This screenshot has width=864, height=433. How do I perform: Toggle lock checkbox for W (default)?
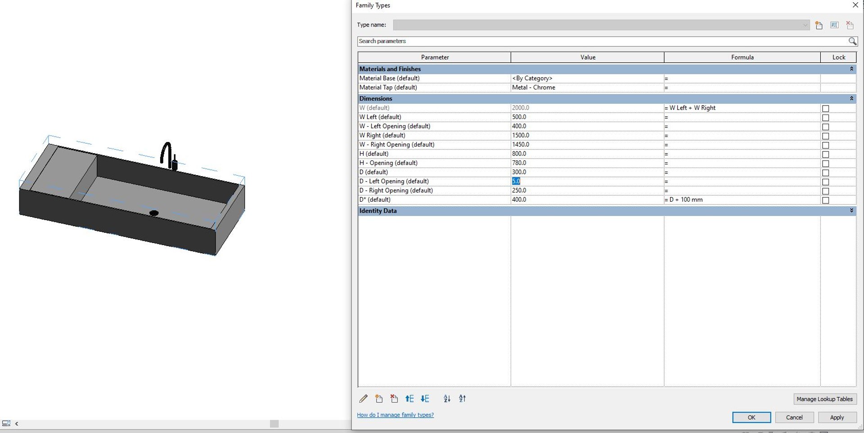pos(825,108)
